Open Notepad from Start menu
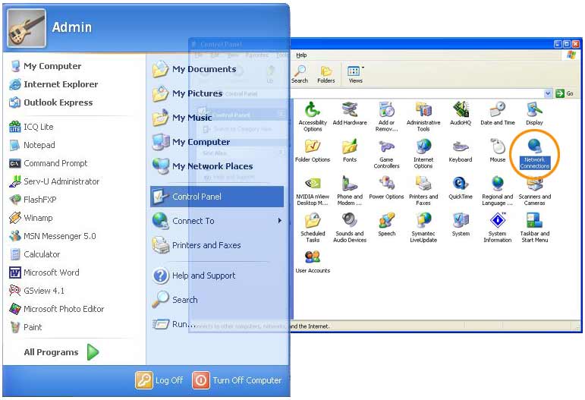585x400 pixels. pyautogui.click(x=33, y=145)
